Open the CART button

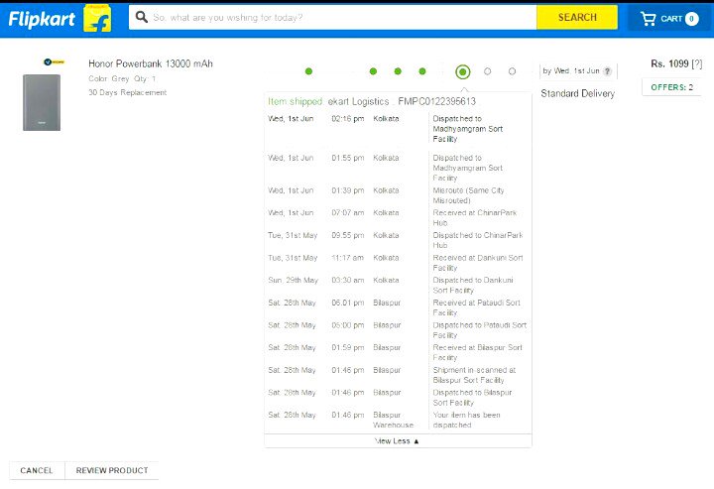(669, 18)
